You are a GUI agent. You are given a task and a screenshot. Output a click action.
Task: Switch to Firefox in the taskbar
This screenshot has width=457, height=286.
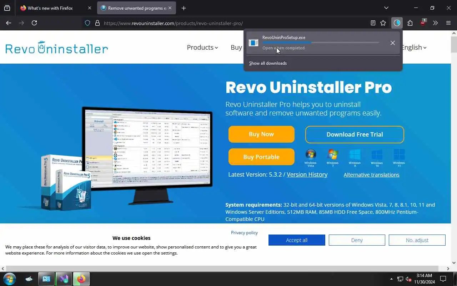click(x=81, y=279)
